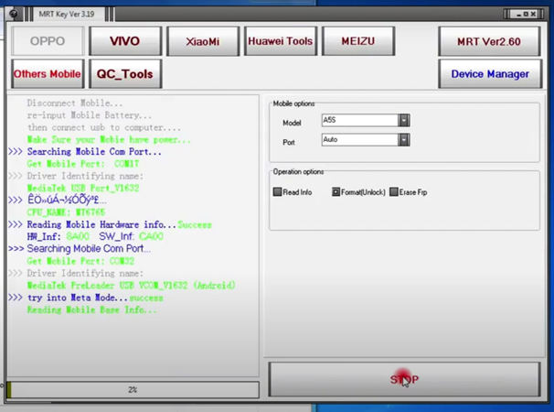Enable the Read Info option

(x=278, y=192)
